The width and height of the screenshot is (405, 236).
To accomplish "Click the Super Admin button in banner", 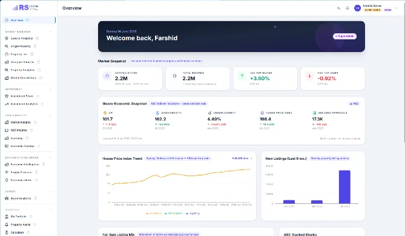I will tap(344, 36).
